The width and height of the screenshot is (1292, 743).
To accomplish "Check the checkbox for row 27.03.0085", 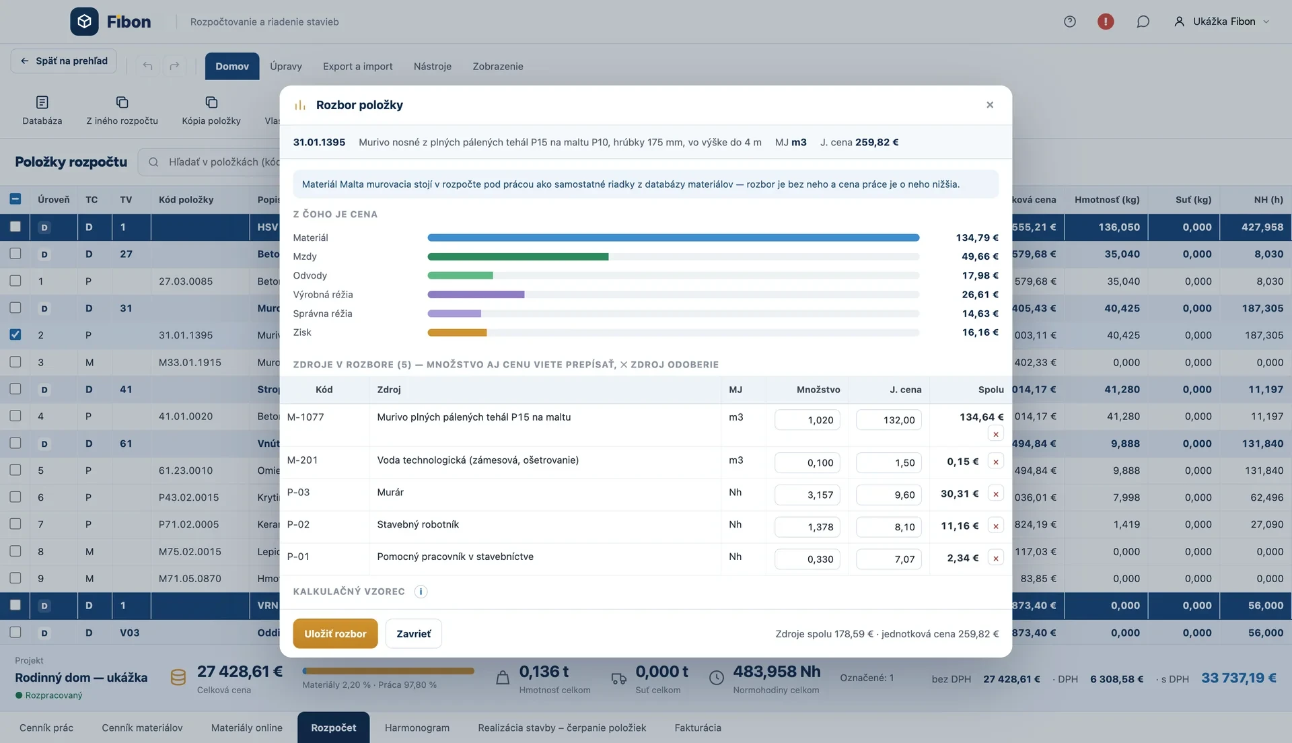I will pos(15,281).
